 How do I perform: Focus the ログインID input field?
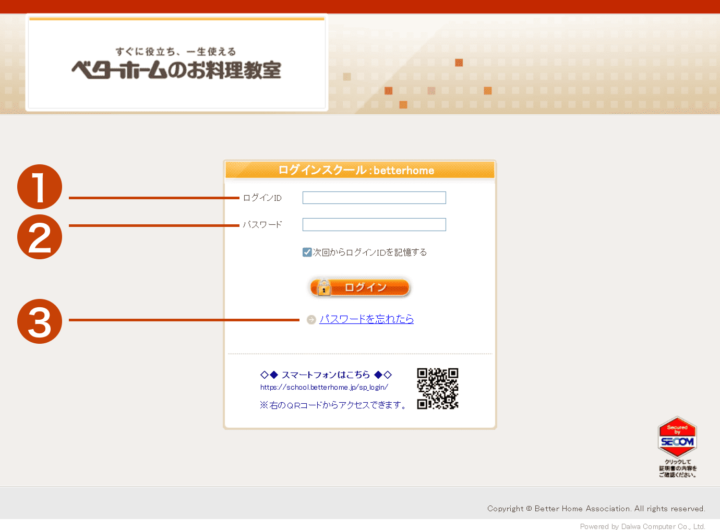point(374,198)
